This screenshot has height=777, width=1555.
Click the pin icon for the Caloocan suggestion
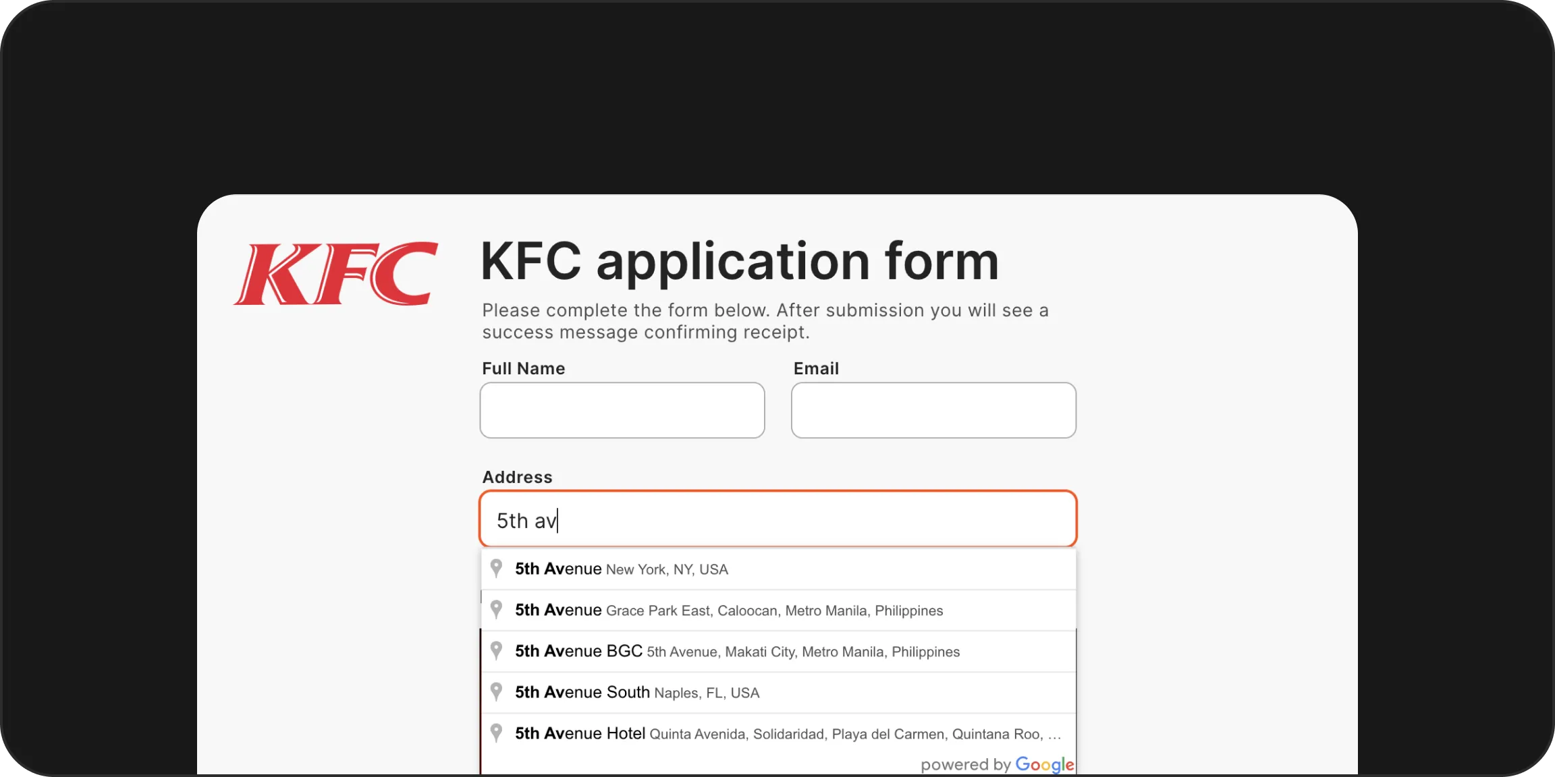(496, 610)
